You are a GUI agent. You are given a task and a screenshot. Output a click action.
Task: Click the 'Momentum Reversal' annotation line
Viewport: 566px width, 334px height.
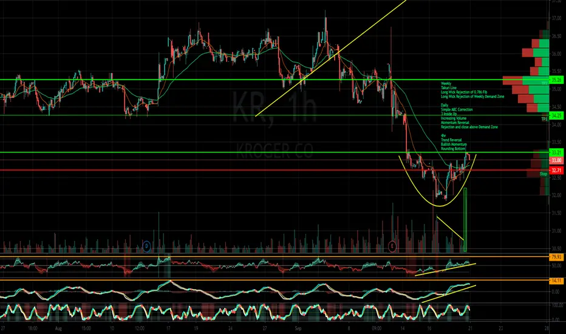click(455, 123)
